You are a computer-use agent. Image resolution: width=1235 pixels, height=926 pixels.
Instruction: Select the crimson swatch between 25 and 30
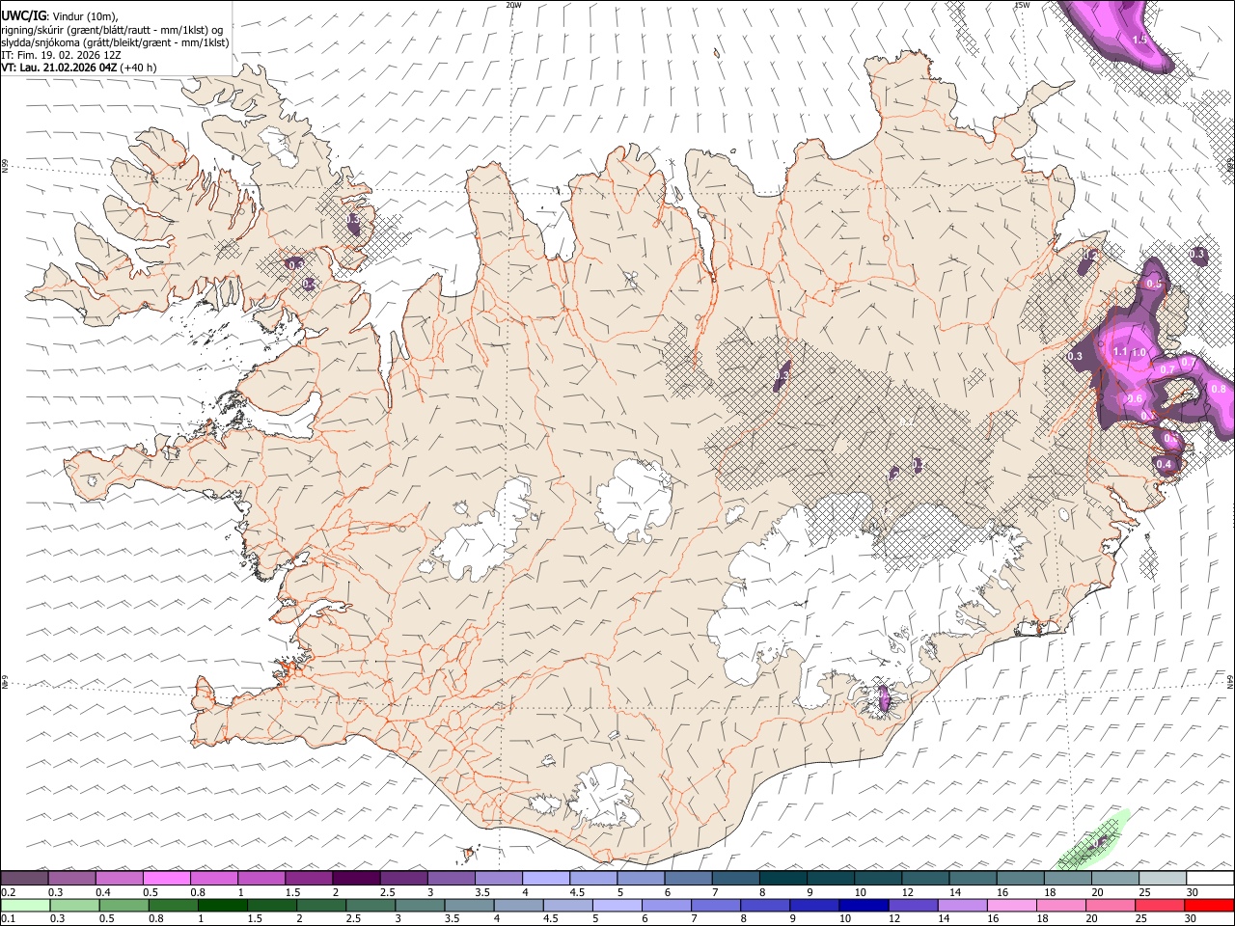tap(1161, 905)
